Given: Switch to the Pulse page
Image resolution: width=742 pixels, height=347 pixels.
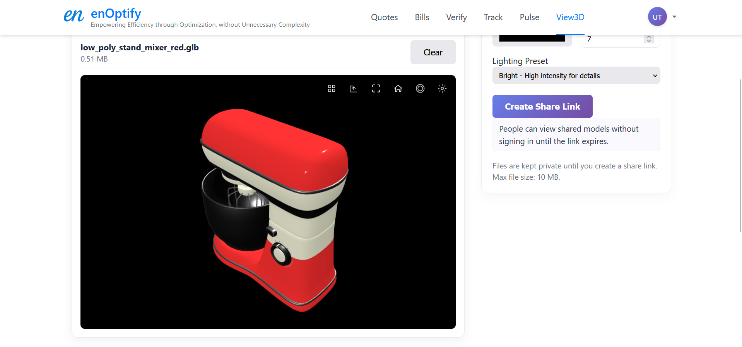Looking at the screenshot, I should tap(529, 17).
